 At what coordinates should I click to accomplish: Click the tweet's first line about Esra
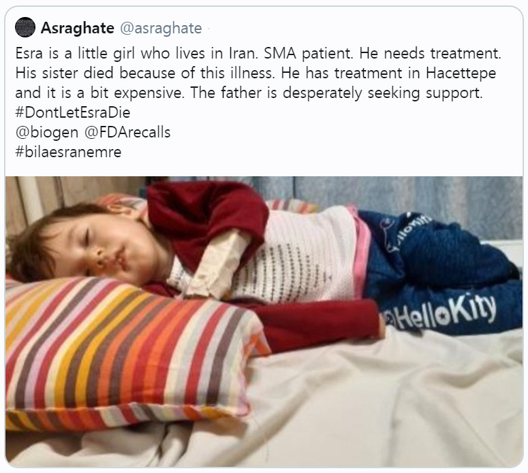(x=258, y=54)
